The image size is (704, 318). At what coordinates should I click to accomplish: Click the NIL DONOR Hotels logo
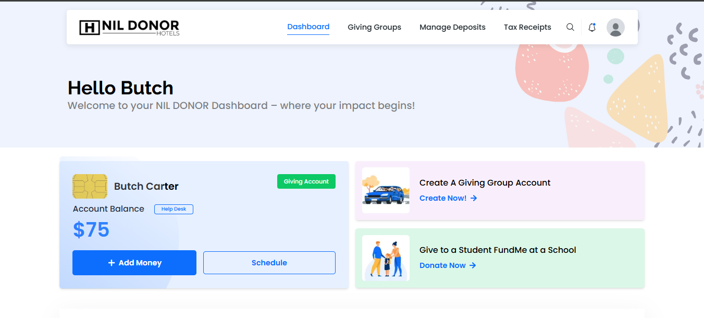pos(129,27)
